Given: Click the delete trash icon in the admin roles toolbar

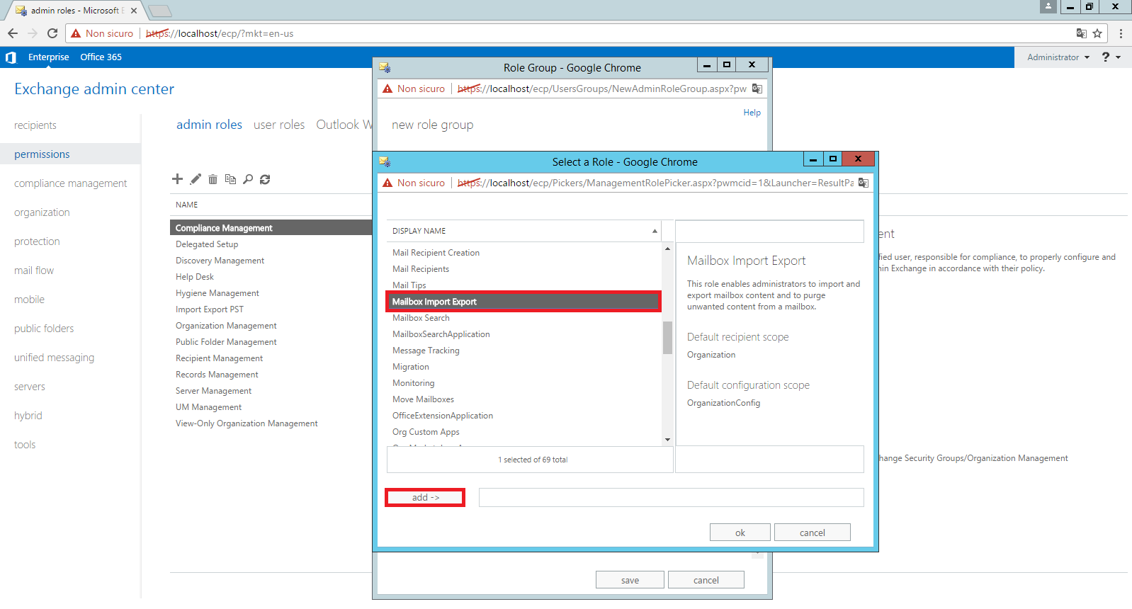Looking at the screenshot, I should (213, 179).
